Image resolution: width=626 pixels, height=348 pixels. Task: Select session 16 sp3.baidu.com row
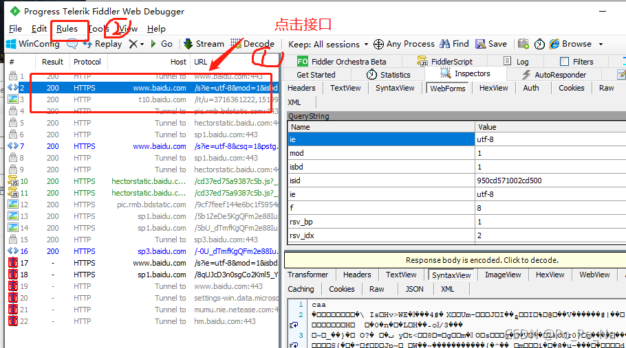click(143, 251)
